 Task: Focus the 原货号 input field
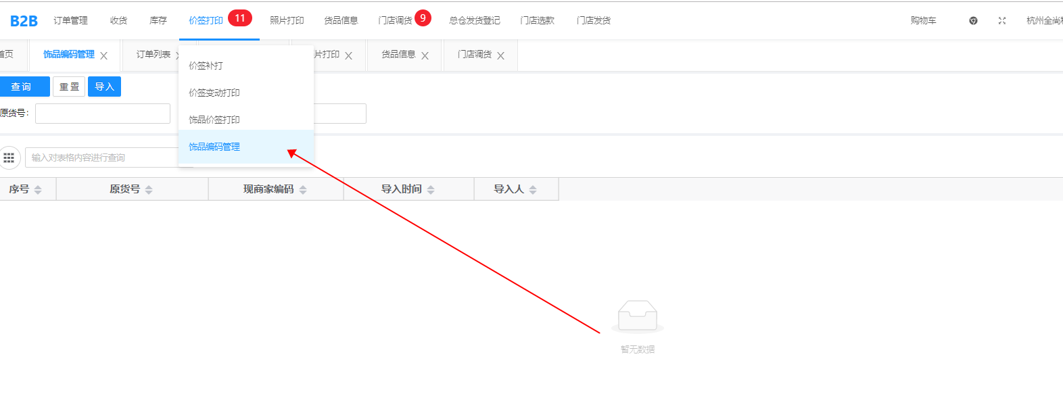[103, 114]
